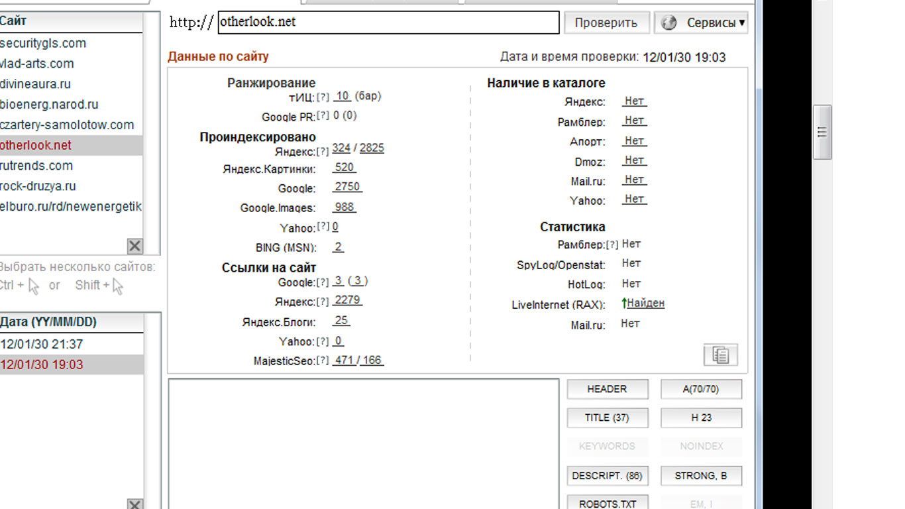Click the help icon beside Рамблер in Статистика
The image size is (905, 509).
[x=612, y=245]
